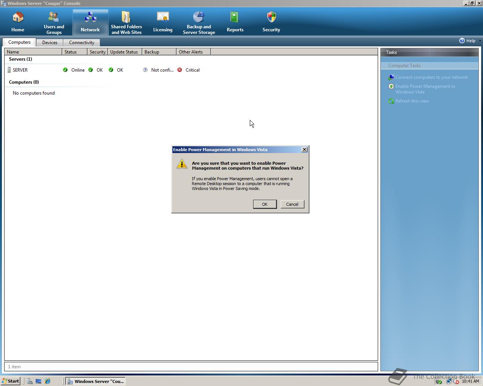Open the Security section

271,23
